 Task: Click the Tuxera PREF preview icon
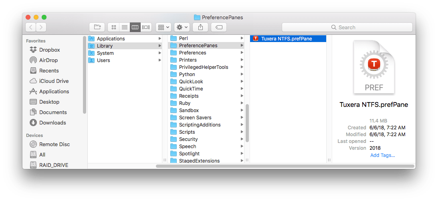tap(374, 67)
